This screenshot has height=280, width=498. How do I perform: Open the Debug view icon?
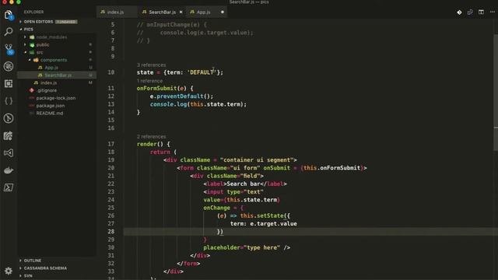tap(9, 66)
